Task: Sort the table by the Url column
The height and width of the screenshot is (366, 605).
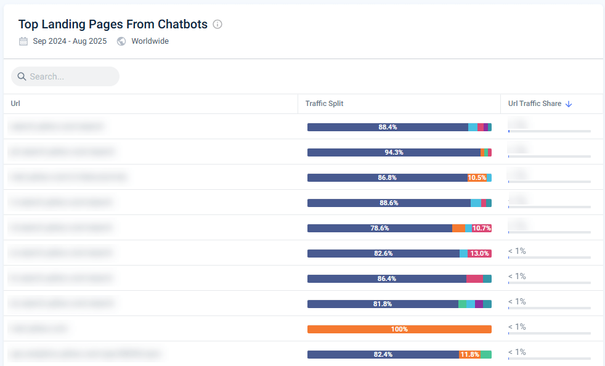Action: pyautogui.click(x=15, y=104)
